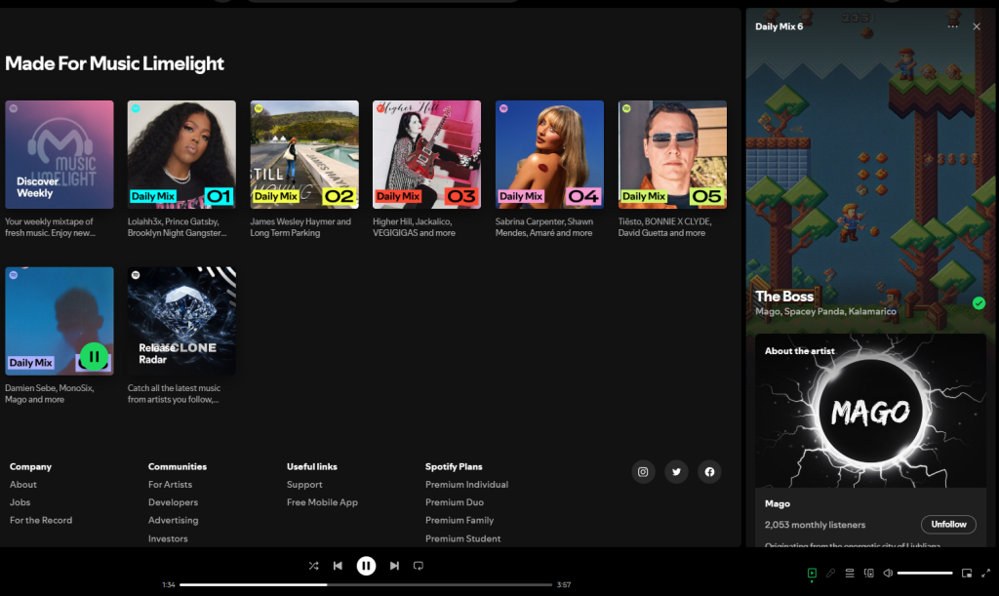Toggle repeat mode
The height and width of the screenshot is (596, 999).
pyautogui.click(x=419, y=566)
